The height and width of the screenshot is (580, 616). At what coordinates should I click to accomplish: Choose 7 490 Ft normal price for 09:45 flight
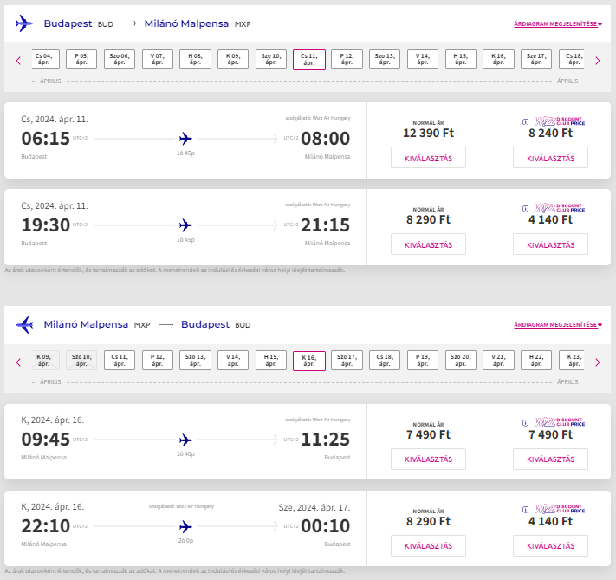428,459
